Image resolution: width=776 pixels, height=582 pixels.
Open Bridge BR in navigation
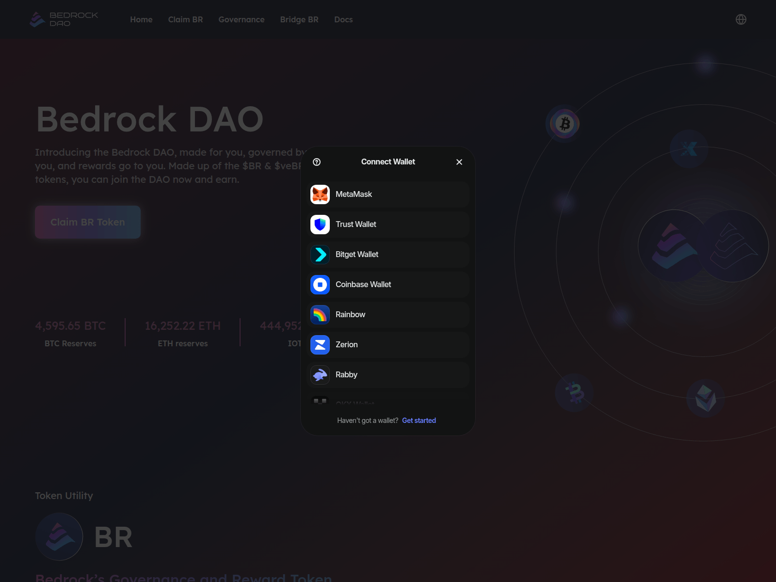tap(299, 19)
